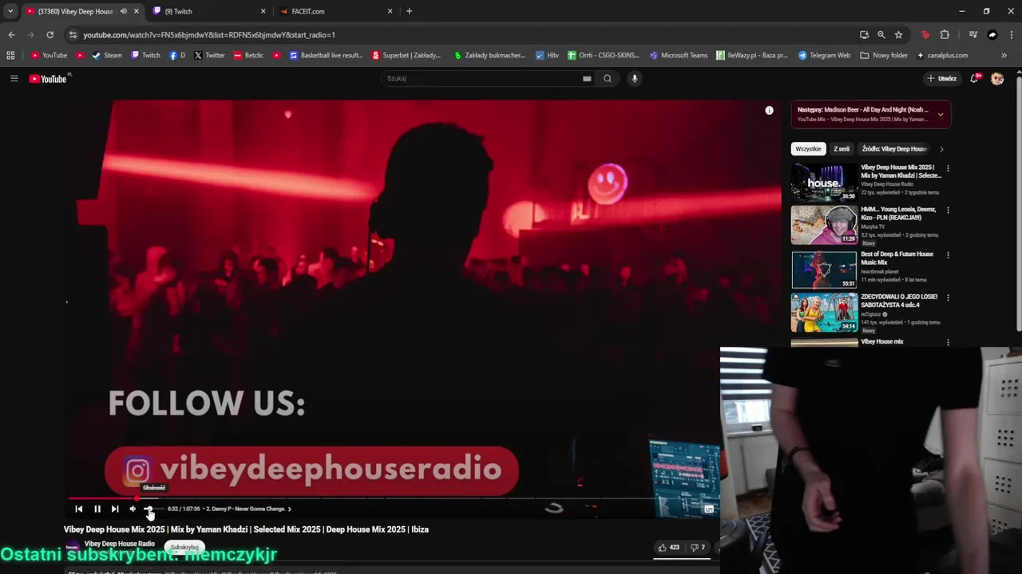Open the Nowy folder bookmarks folder
The height and width of the screenshot is (574, 1022).
click(x=884, y=56)
